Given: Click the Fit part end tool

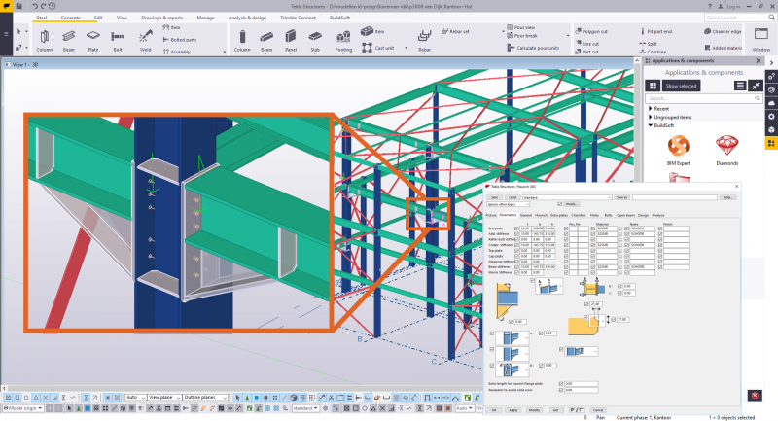Looking at the screenshot, I should 655,31.
